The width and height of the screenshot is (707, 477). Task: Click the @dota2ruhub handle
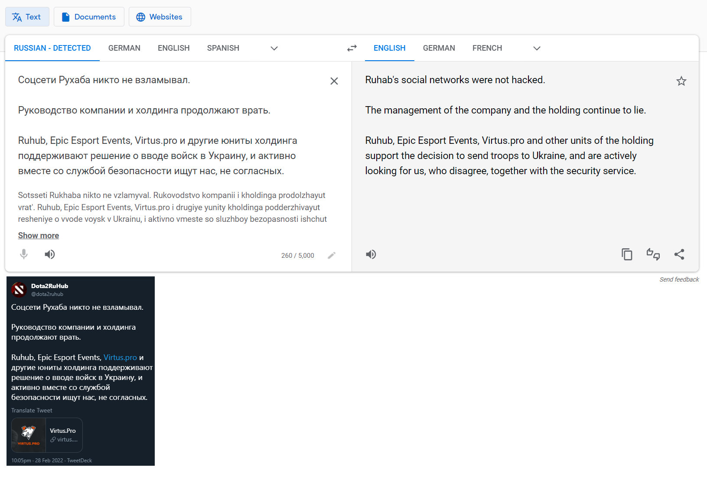point(47,294)
